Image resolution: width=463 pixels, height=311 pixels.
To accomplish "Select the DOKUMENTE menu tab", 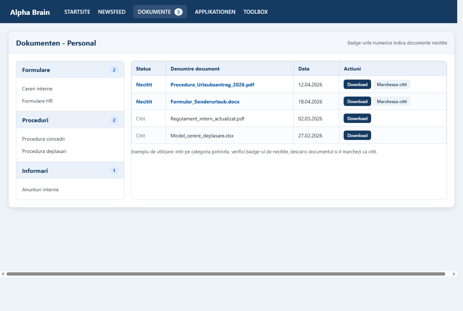I will (160, 12).
